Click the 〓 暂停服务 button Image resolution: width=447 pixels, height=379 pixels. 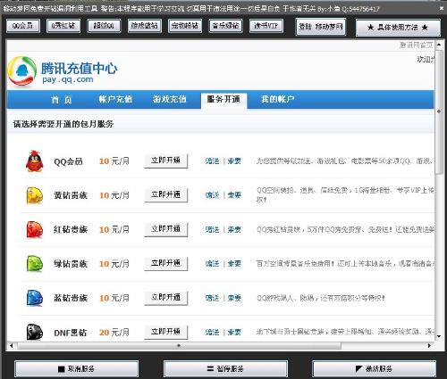pyautogui.click(x=225, y=369)
